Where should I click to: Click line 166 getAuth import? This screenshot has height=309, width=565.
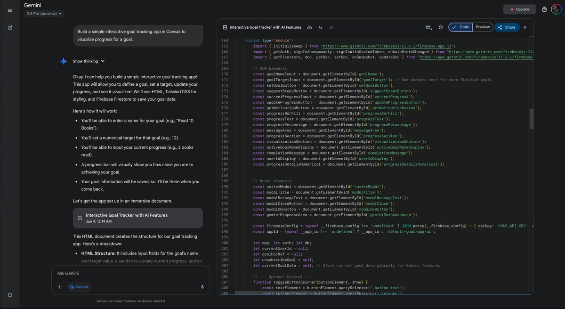pyautogui.click(x=393, y=52)
